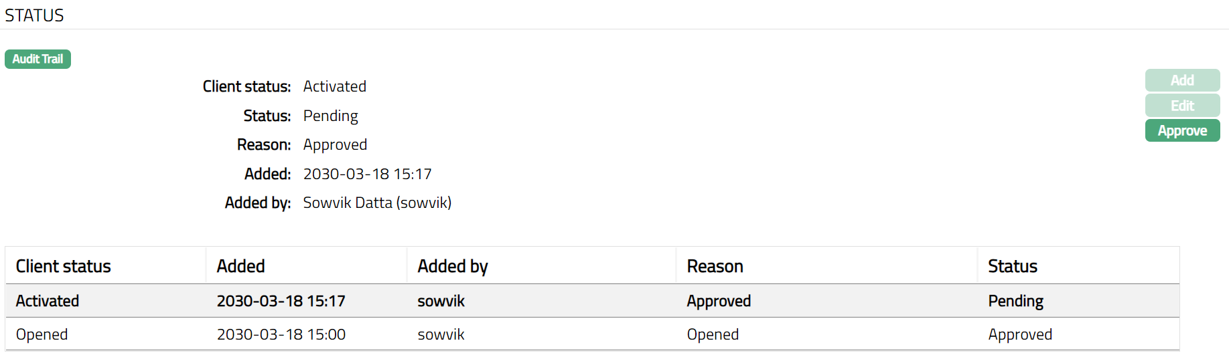Open the Audit Trail
Screen dimensions: 1229x363
[x=38, y=59]
